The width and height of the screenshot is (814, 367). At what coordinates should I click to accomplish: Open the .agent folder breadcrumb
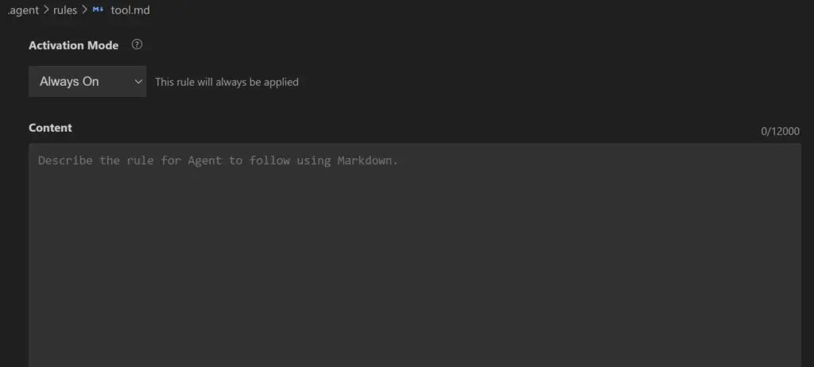point(23,10)
